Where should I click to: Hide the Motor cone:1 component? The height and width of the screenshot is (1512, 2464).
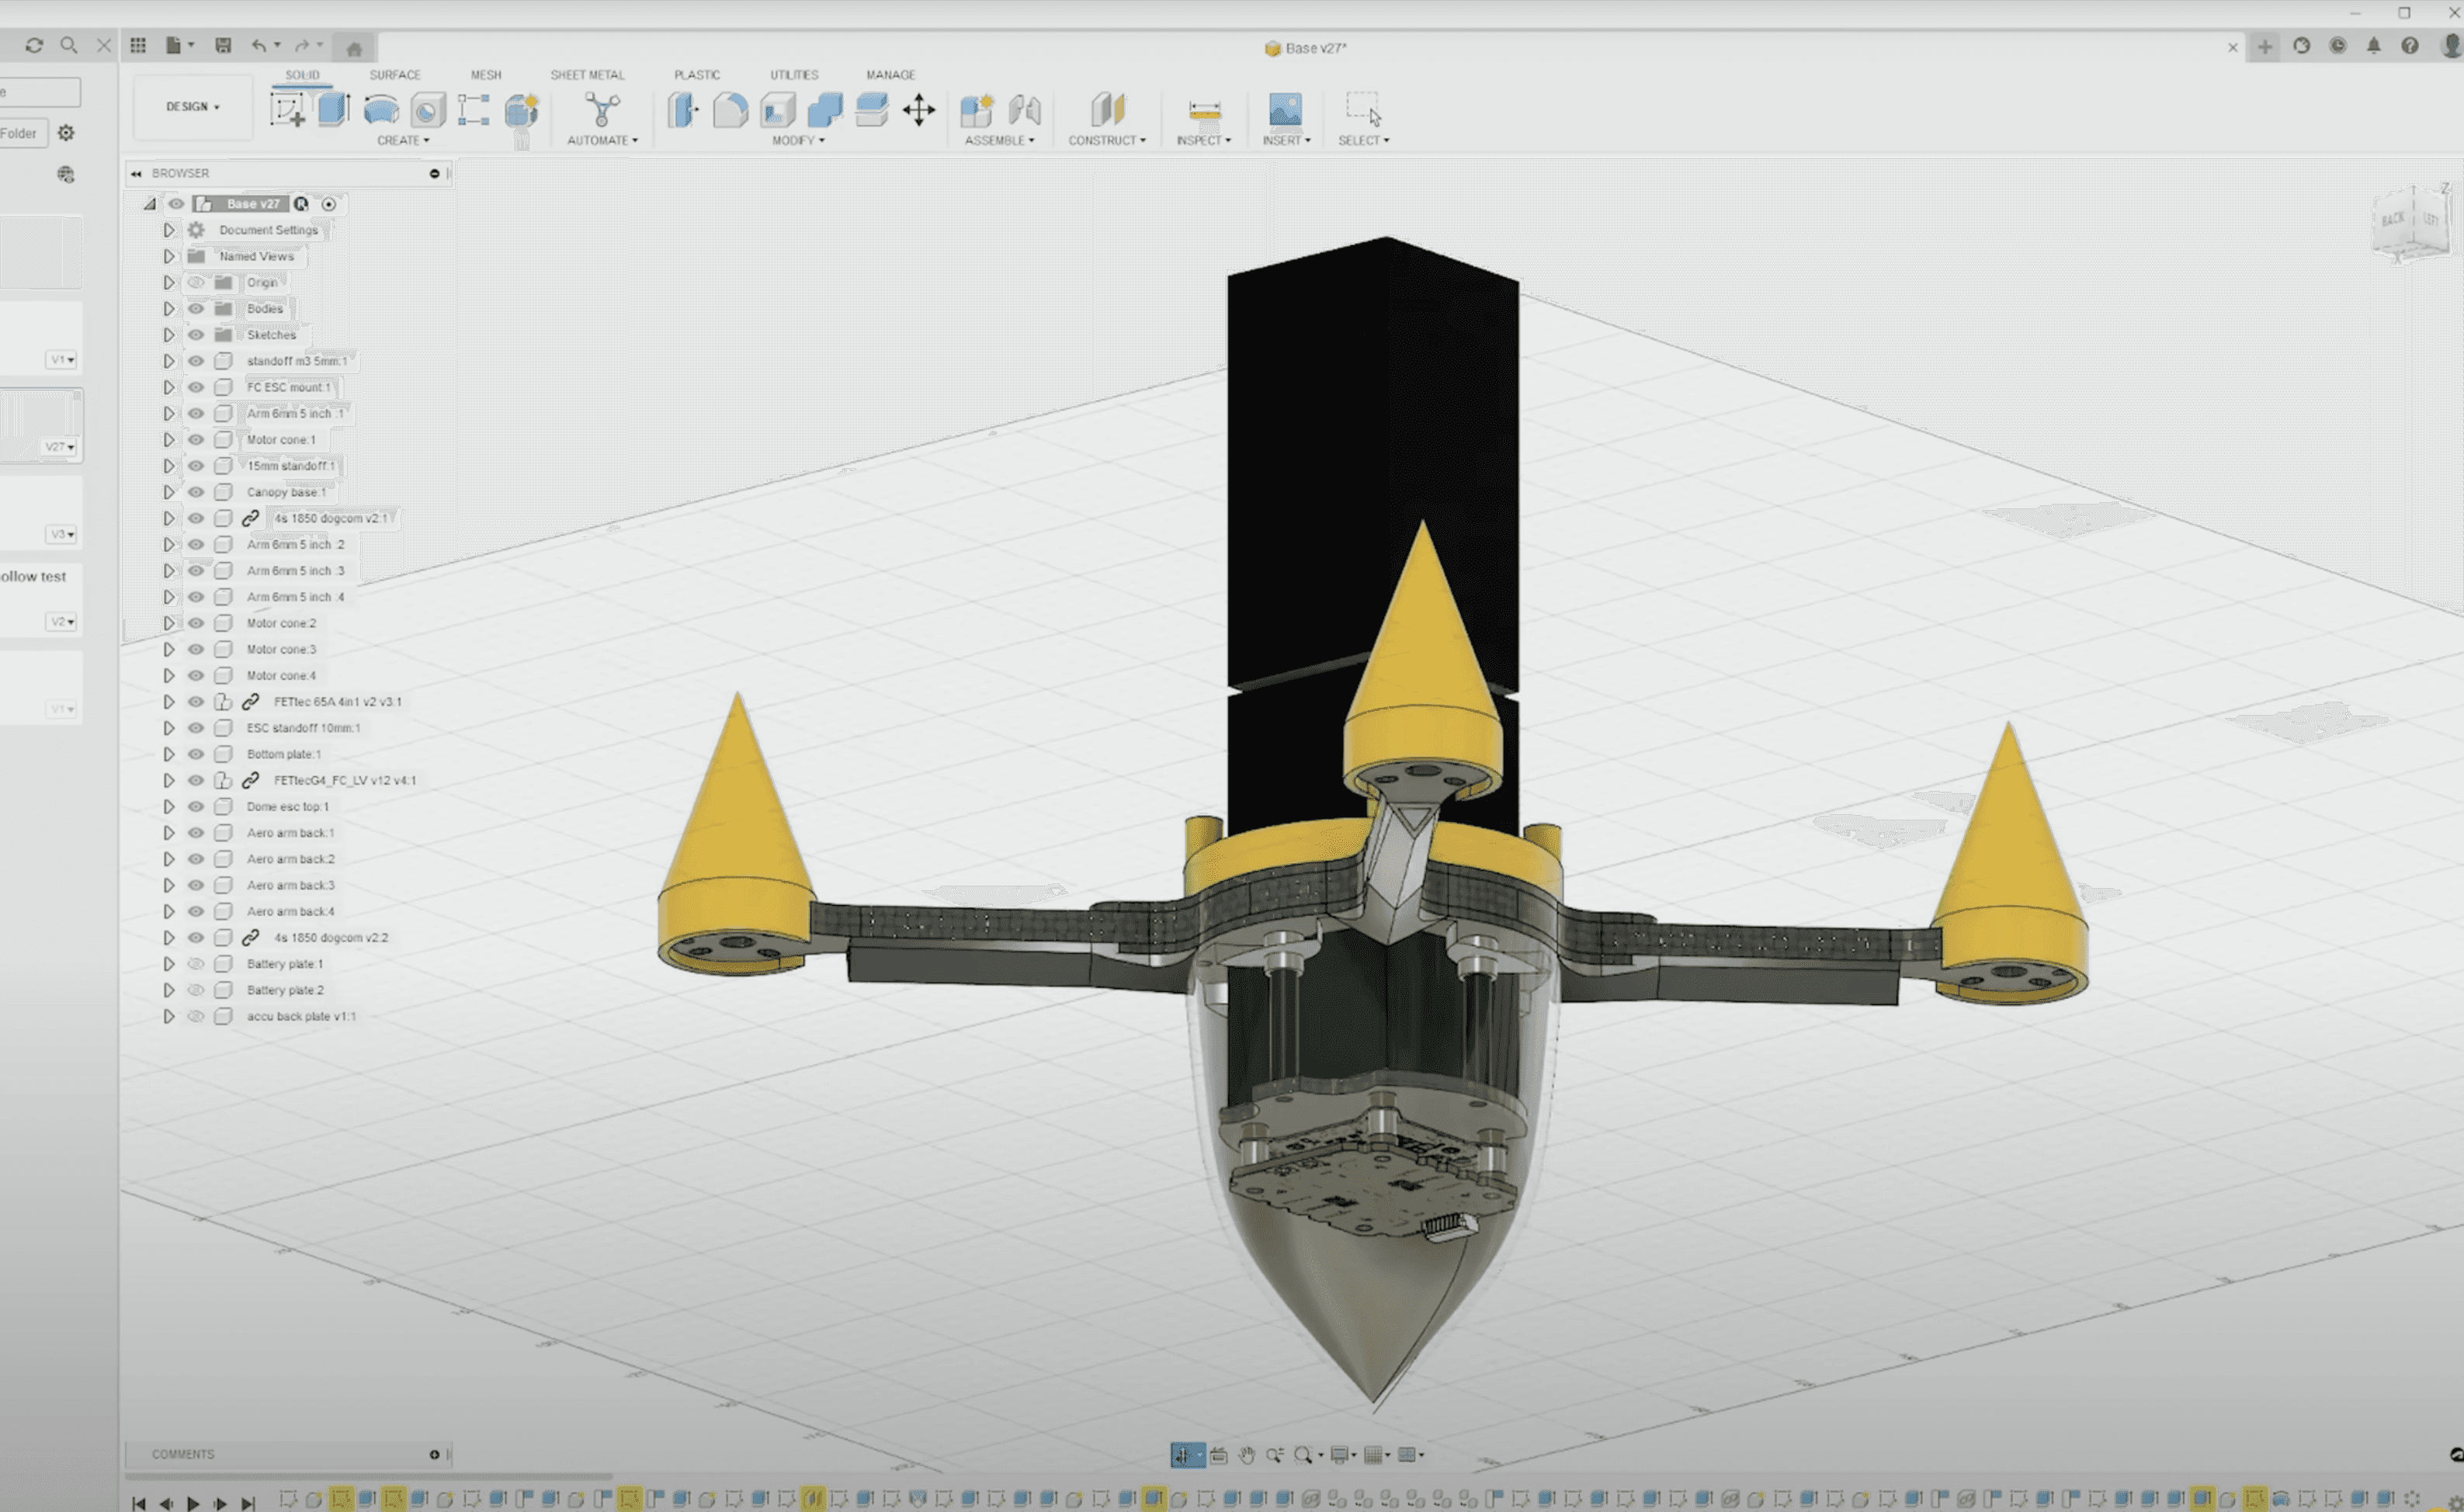tap(196, 440)
